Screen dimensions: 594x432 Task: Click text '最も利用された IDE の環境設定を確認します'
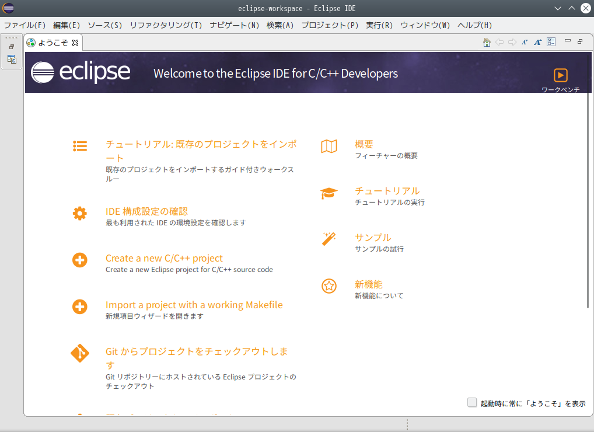(176, 223)
